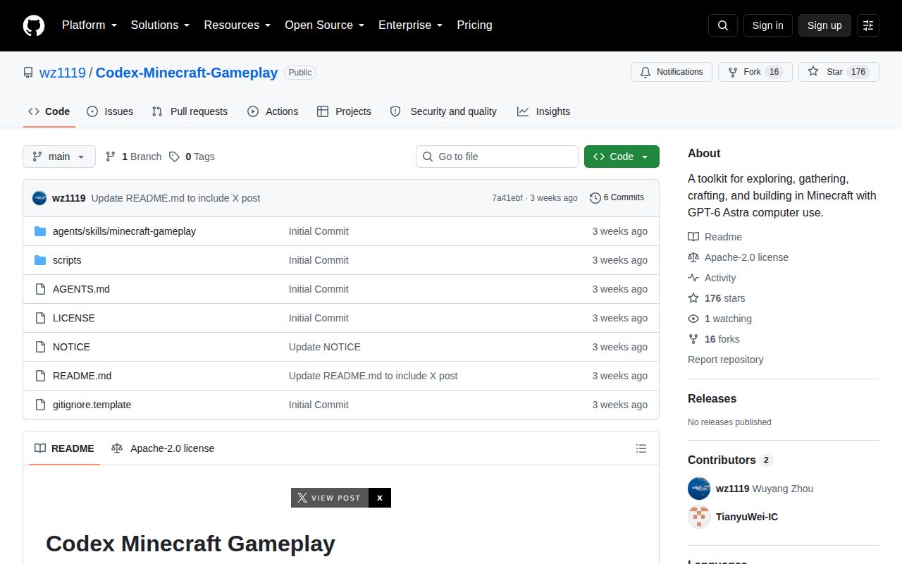Click the search magnifier icon
Viewport: 902px width, 564px height.
[723, 25]
